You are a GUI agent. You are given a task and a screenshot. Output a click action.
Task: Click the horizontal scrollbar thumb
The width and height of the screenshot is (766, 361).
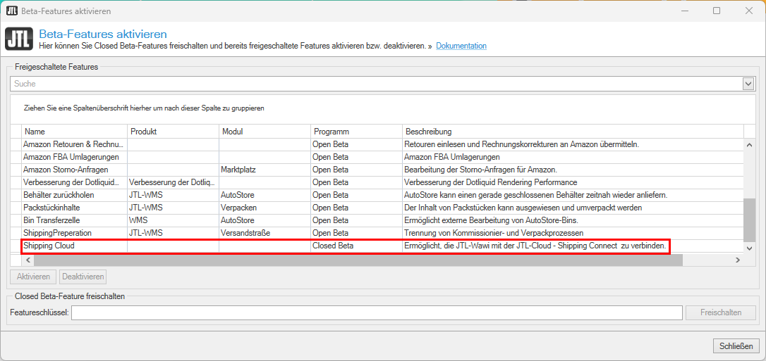click(358, 260)
